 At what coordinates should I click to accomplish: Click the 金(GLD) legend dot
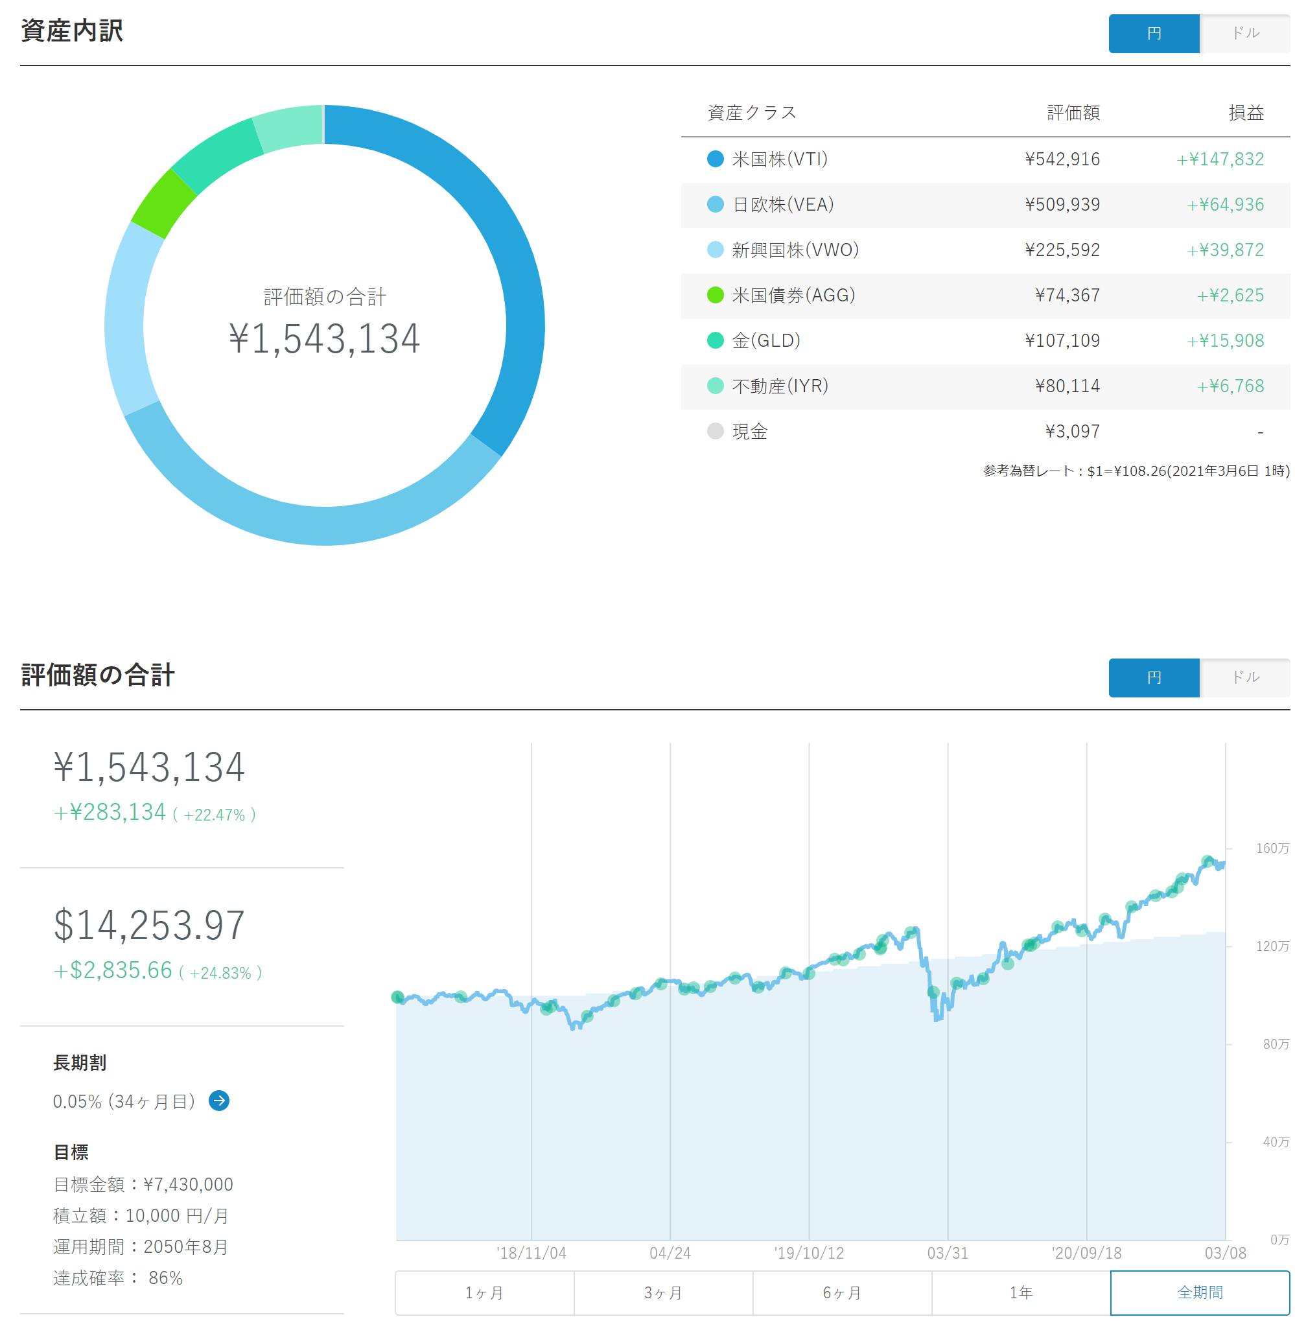[715, 340]
